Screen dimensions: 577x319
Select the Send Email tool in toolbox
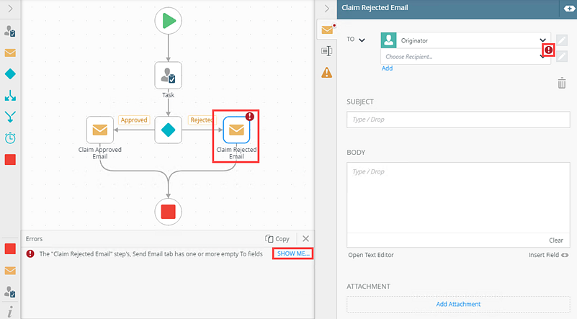coord(10,53)
